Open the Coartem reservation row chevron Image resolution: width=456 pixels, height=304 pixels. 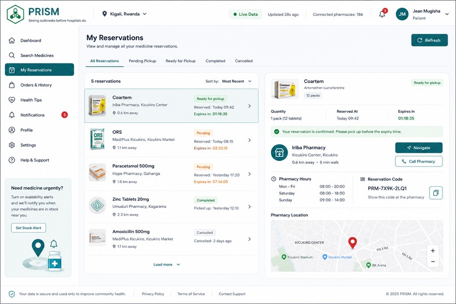click(x=249, y=106)
